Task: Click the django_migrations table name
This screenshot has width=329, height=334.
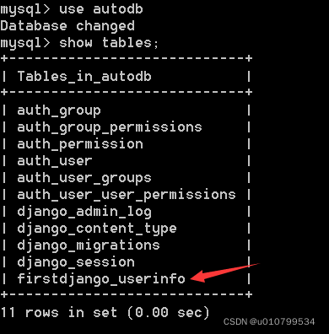Action: (x=89, y=245)
